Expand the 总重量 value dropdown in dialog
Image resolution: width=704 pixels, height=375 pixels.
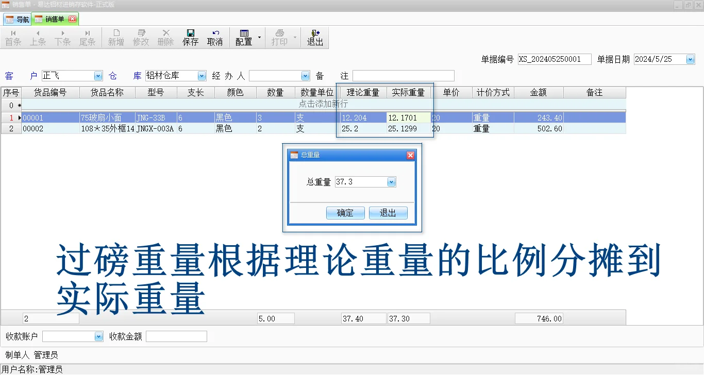391,181
